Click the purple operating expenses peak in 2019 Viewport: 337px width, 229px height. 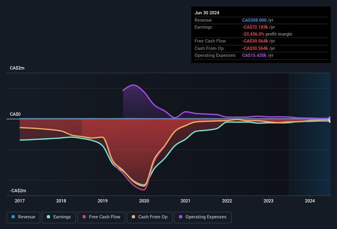(x=134, y=85)
